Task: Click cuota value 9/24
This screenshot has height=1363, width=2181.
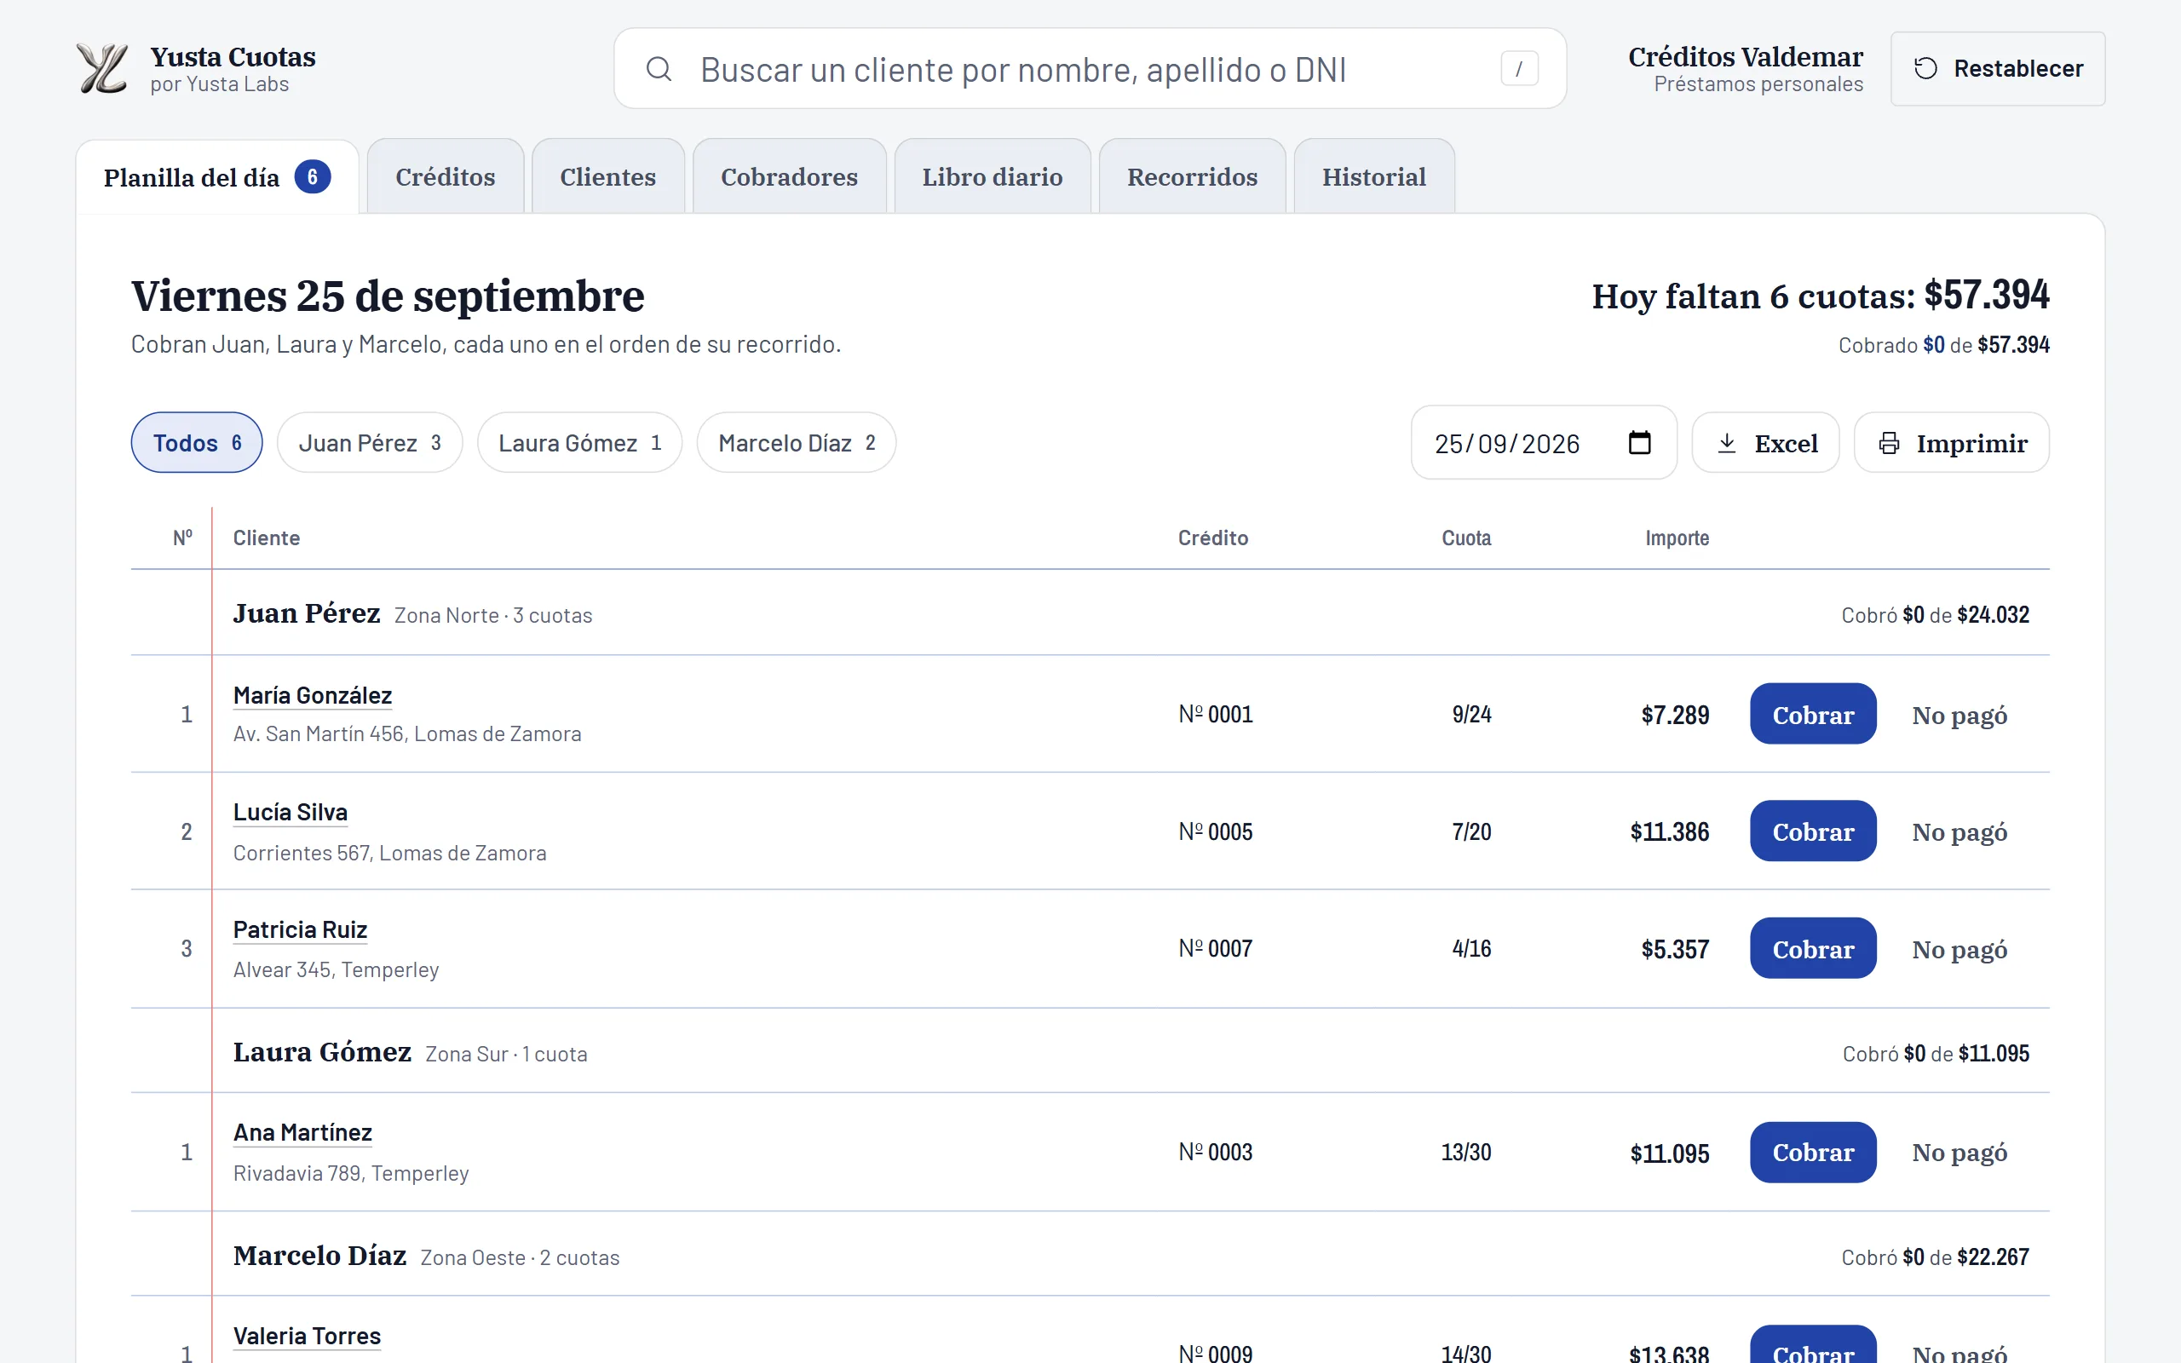Action: [1471, 715]
